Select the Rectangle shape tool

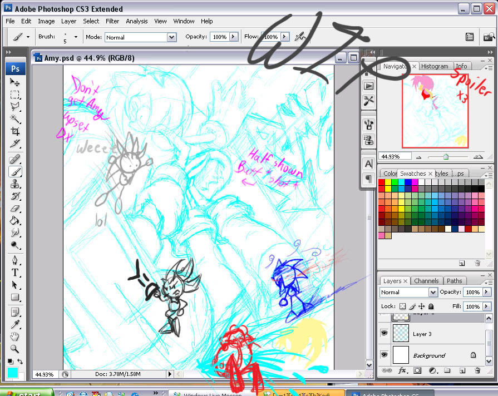pos(14,297)
